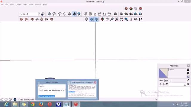Click the Default material name field
Screen dimensions: 191x107
tap(177, 70)
